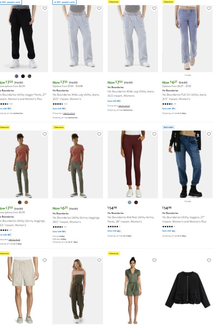Click heart icon on strapless olive jumpsuit

(99, 260)
